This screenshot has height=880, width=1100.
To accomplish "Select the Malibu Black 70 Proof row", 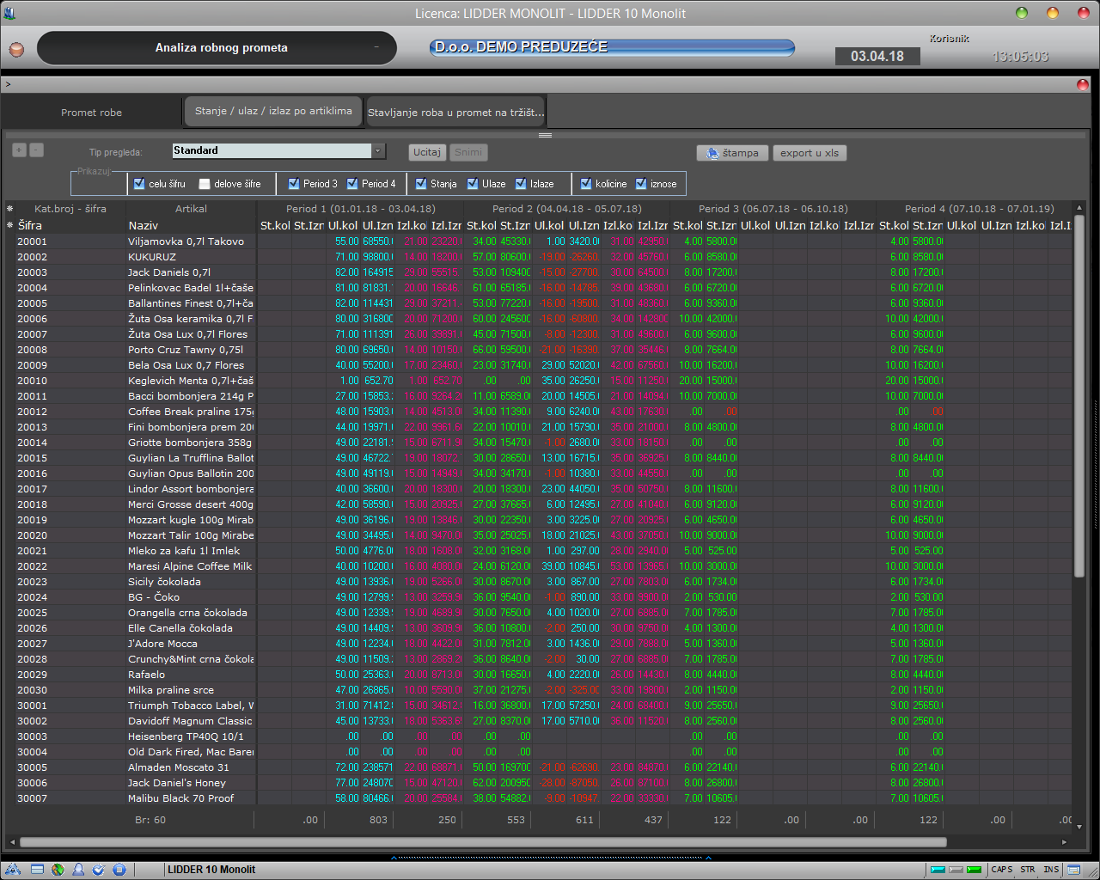I will 545,798.
